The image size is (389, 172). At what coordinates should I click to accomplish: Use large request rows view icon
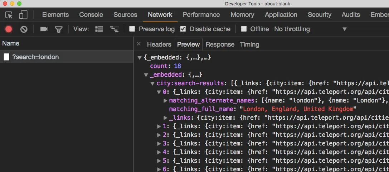tap(99, 29)
